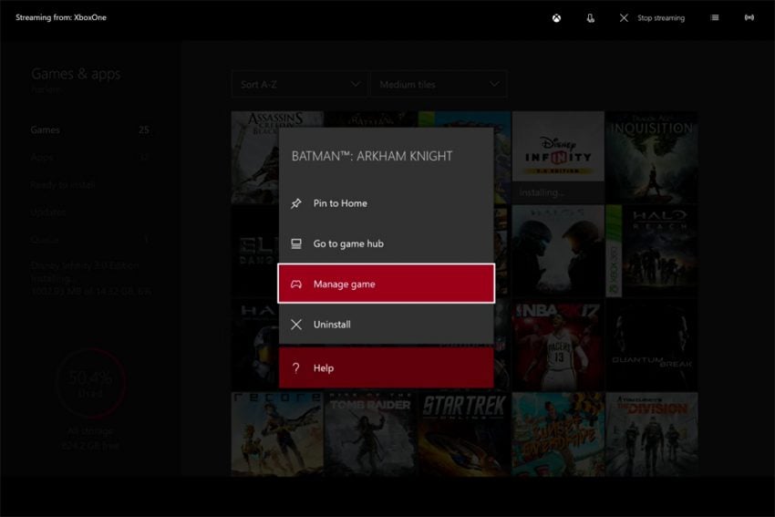Click the Streaming from: XboxOne label
Image resolution: width=775 pixels, height=517 pixels.
click(61, 17)
